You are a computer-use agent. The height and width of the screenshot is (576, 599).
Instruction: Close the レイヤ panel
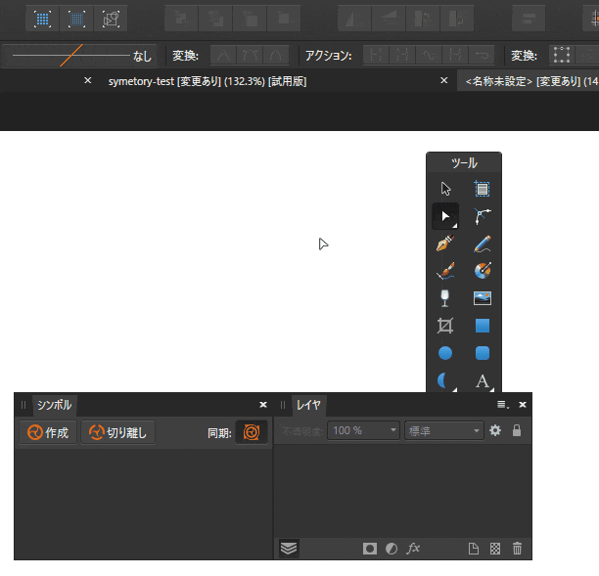[523, 405]
